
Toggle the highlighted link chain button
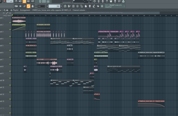[x=29, y=6]
